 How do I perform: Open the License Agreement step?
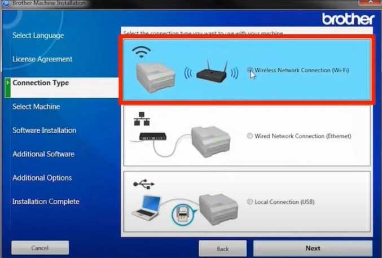42,59
